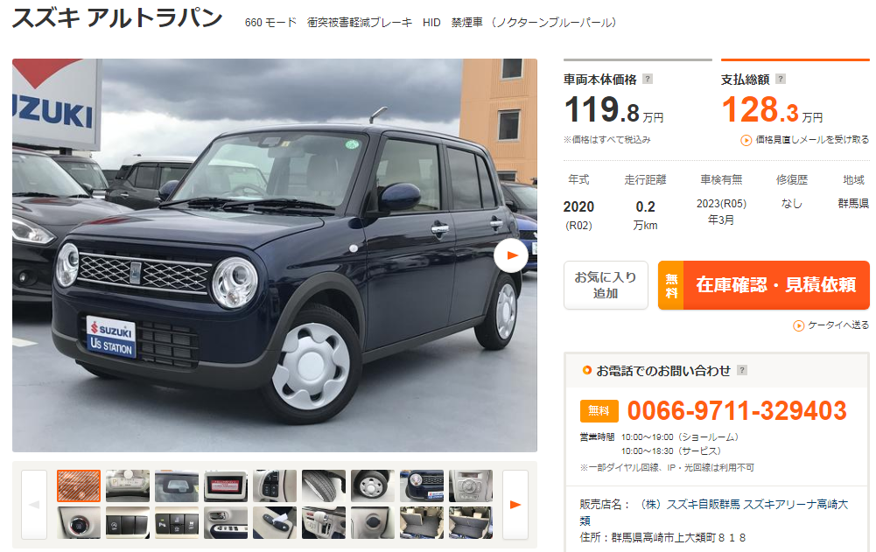Viewport: 876px width, 552px height.
Task: Click the help icon next to 車両本体価格
Action: [x=648, y=79]
